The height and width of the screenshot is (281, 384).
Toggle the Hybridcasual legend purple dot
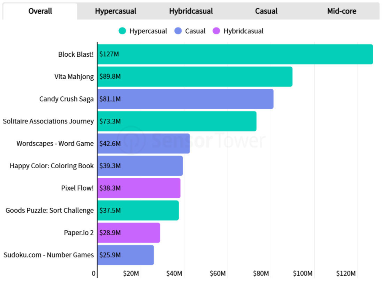[216, 31]
